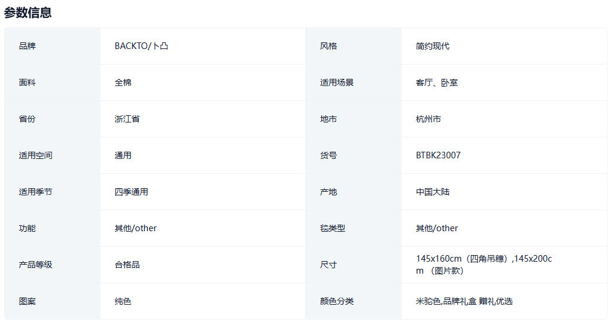Click the pattern value 纯色
611x325 pixels.
click(x=123, y=301)
